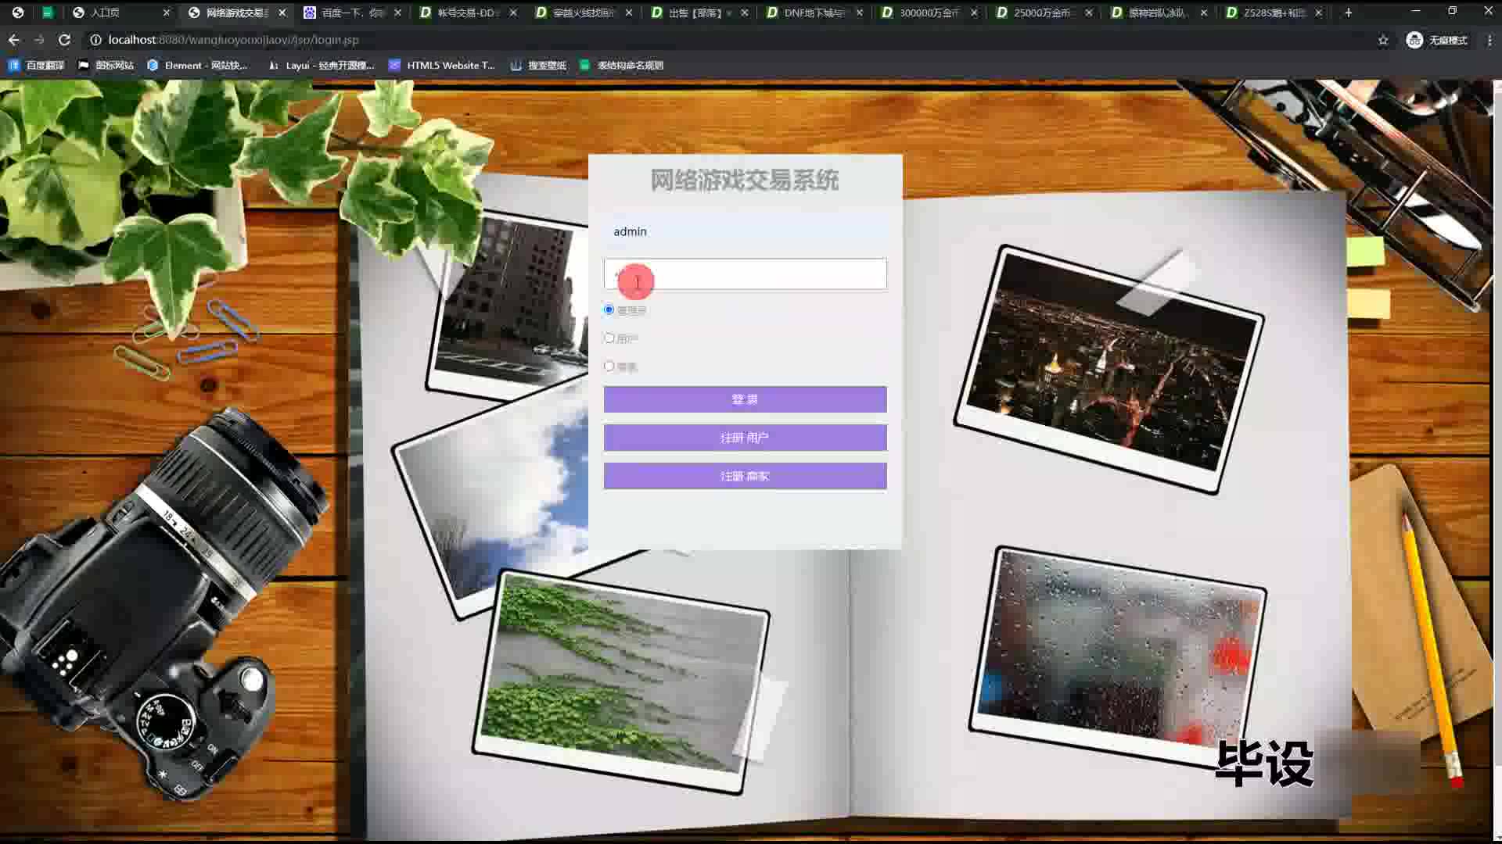Screen dimensions: 1502x844
Task: Open the browser three-dot menu
Action: (x=1489, y=40)
